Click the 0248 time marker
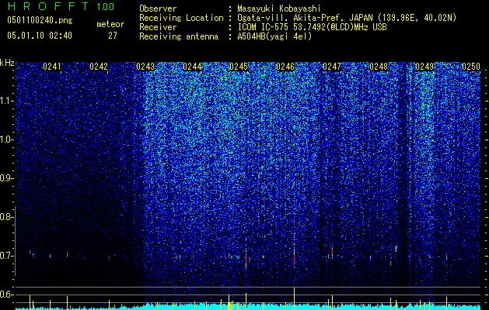This screenshot has width=489, height=310. (x=379, y=67)
